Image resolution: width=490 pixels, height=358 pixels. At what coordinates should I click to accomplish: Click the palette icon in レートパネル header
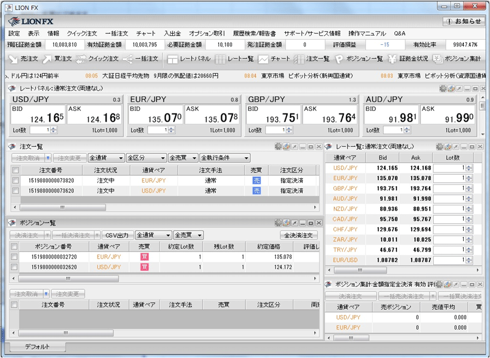tap(451, 88)
